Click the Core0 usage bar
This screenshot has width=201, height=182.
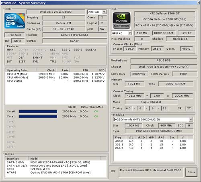38,111
